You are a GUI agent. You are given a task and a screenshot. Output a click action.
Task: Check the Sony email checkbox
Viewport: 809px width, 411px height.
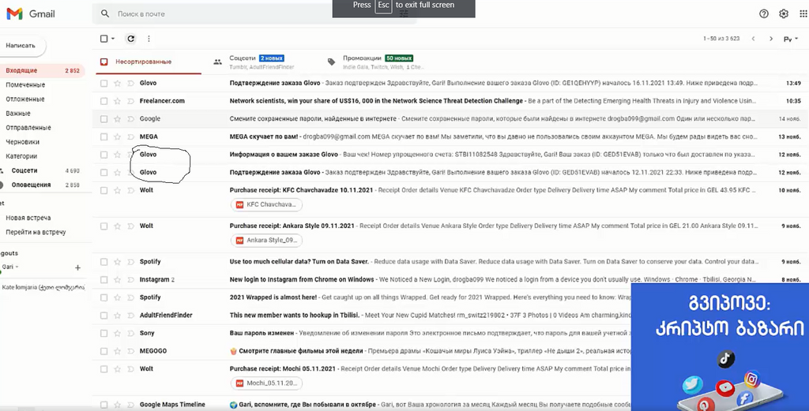pos(103,333)
